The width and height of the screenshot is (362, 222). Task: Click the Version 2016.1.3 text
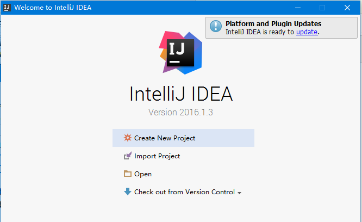click(180, 112)
